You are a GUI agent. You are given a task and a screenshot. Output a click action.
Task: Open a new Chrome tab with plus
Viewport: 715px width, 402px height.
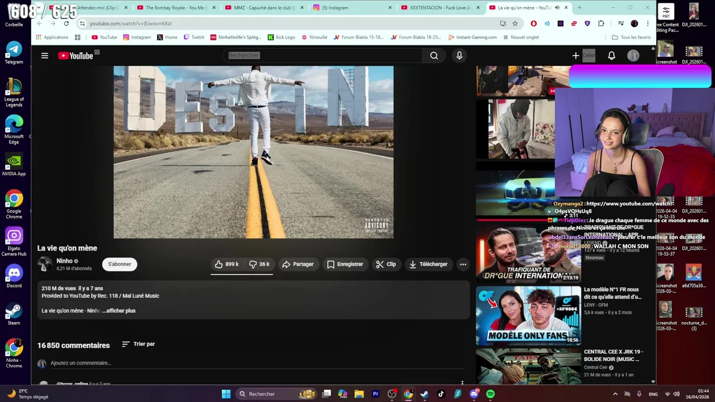click(x=579, y=8)
